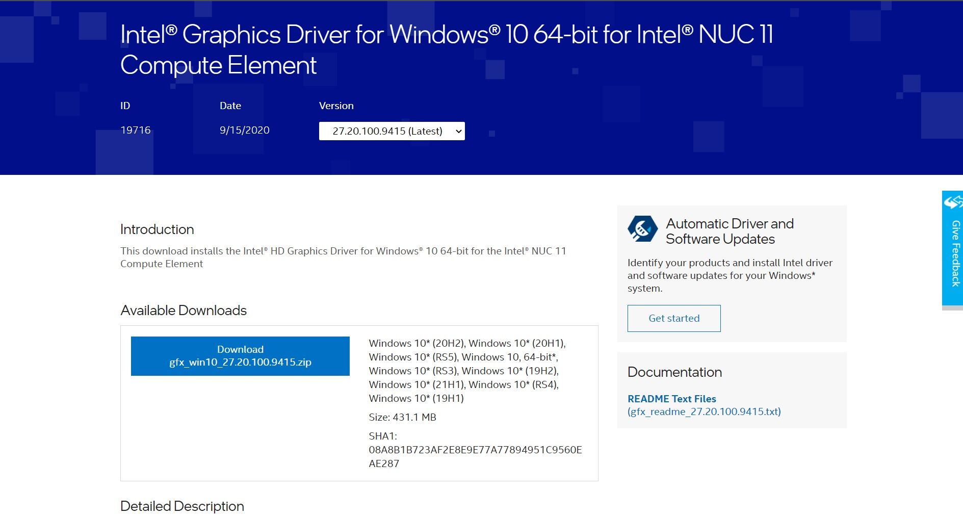
Task: Click the supported Windows 10 versions list text
Action: 467,371
